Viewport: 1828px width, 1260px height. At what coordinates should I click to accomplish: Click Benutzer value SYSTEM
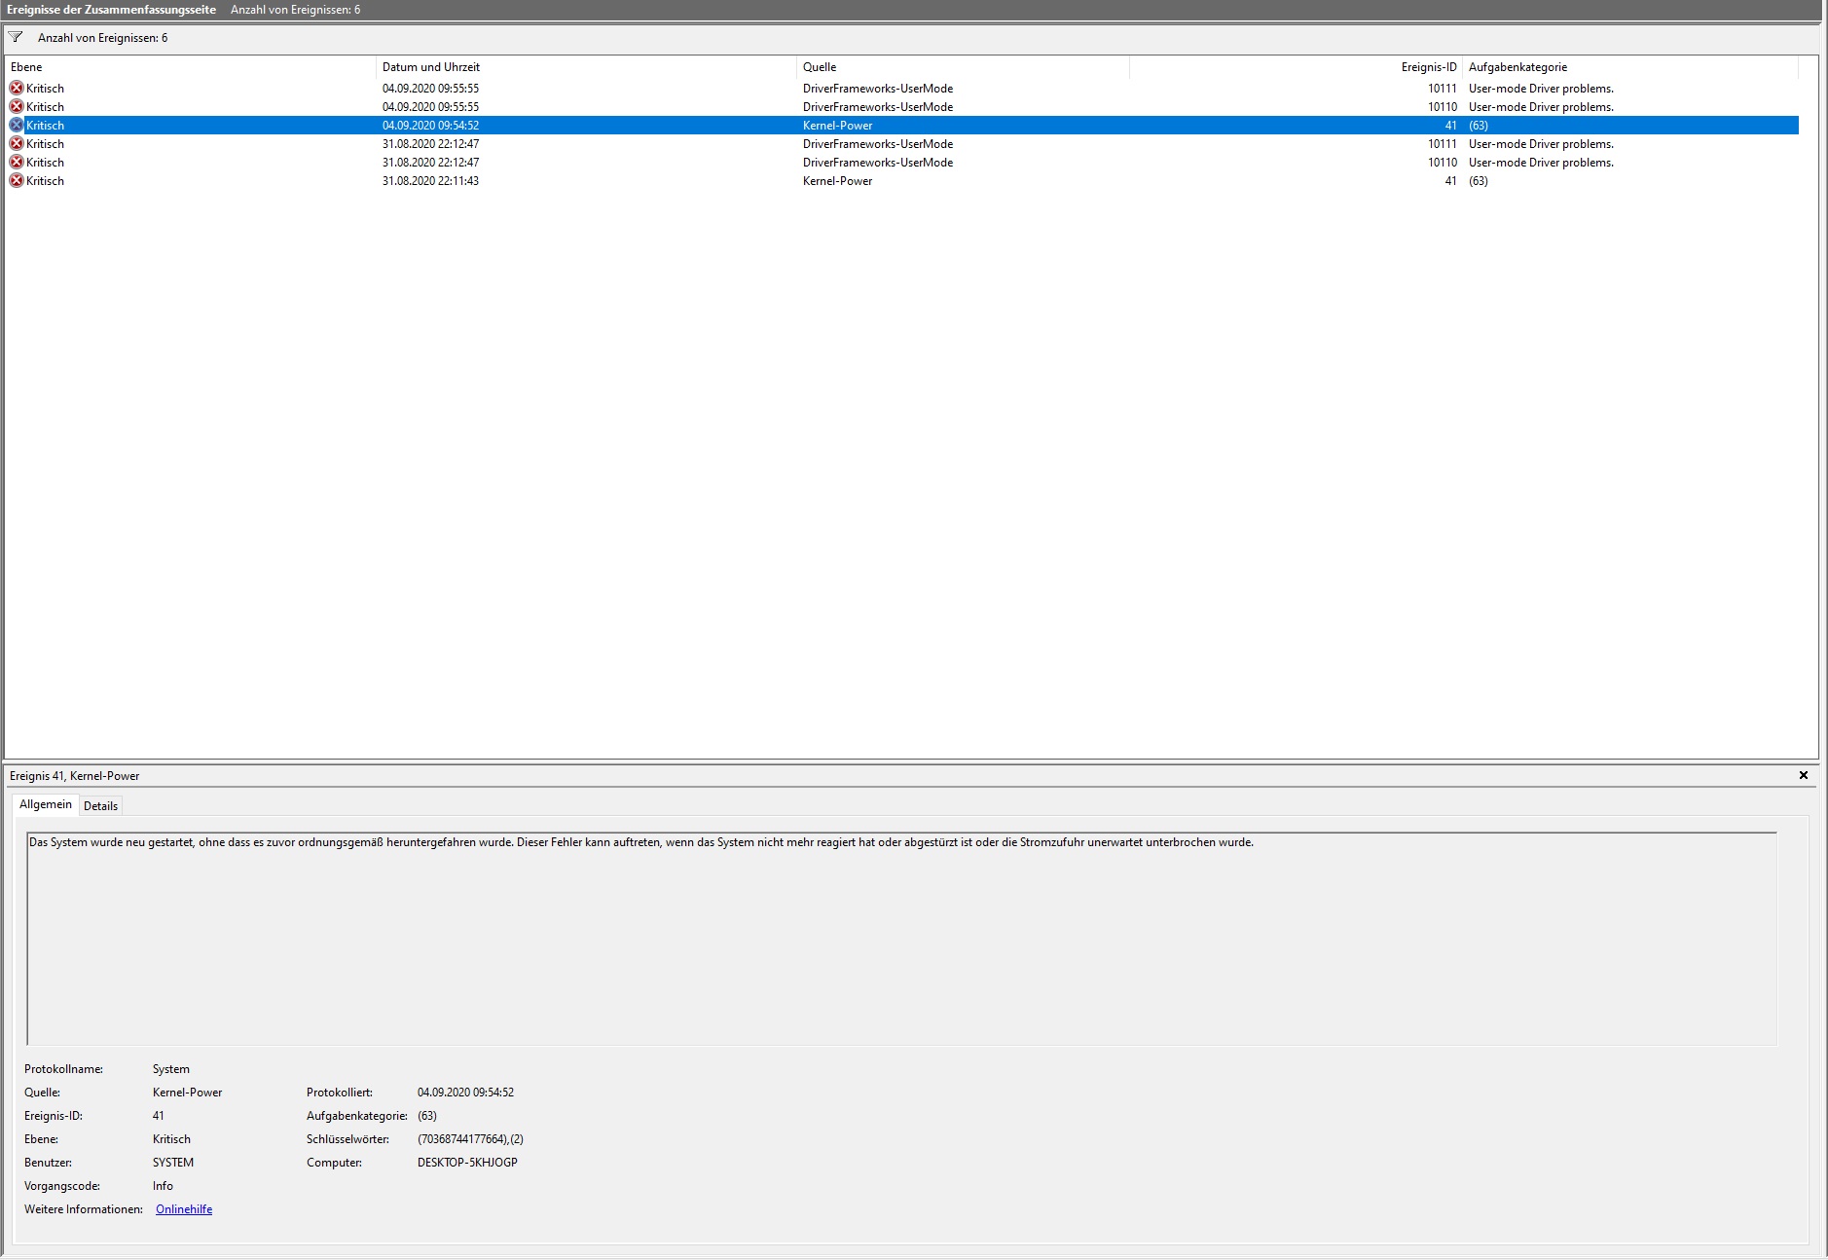pyautogui.click(x=173, y=1163)
